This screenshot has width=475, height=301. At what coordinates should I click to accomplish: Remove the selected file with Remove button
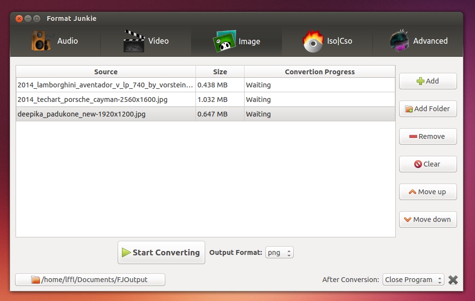click(428, 136)
